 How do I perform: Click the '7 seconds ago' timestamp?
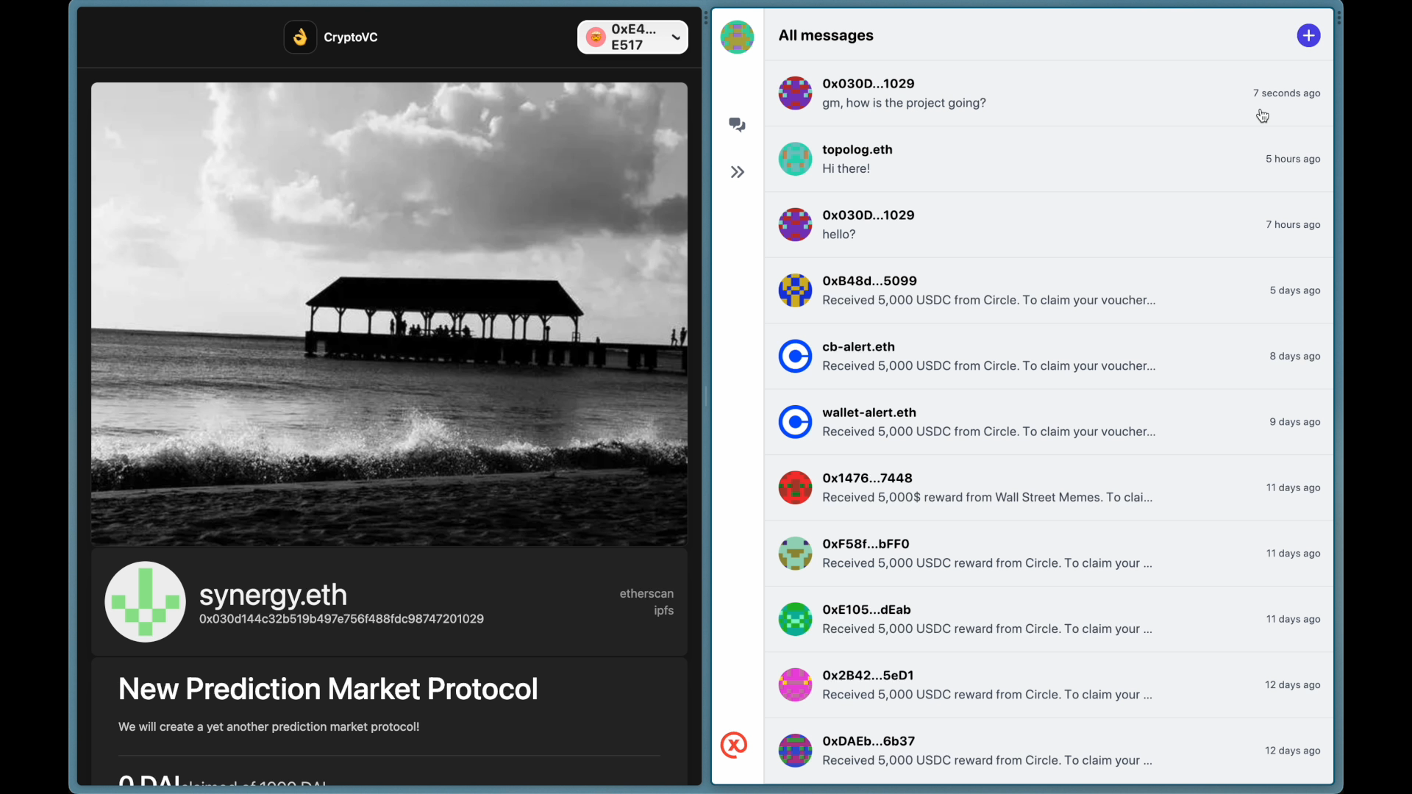[x=1286, y=93]
